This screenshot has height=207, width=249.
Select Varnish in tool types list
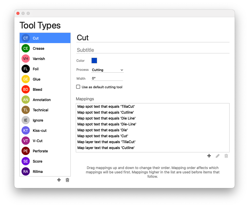45,59
